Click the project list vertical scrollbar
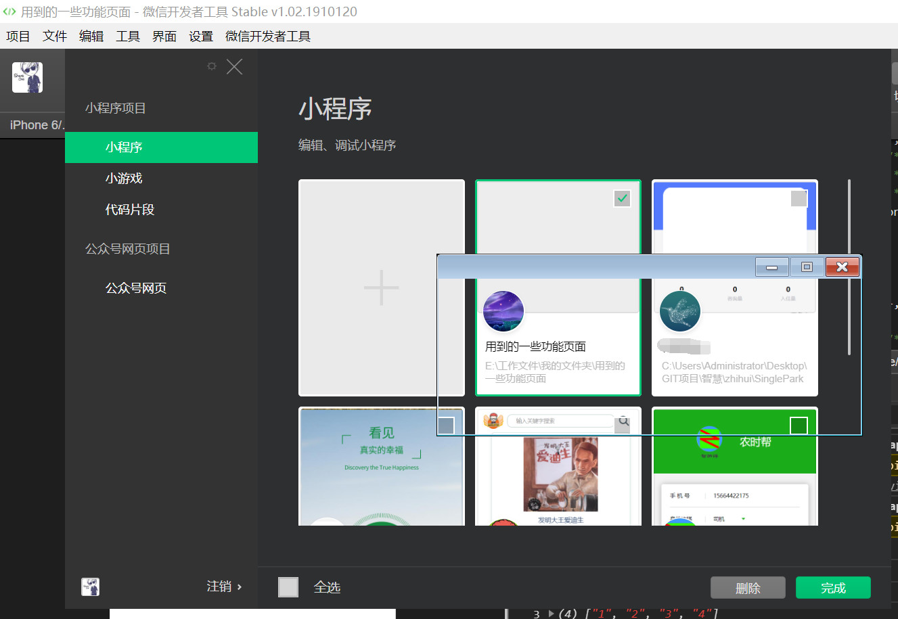898x619 pixels. pyautogui.click(x=849, y=267)
